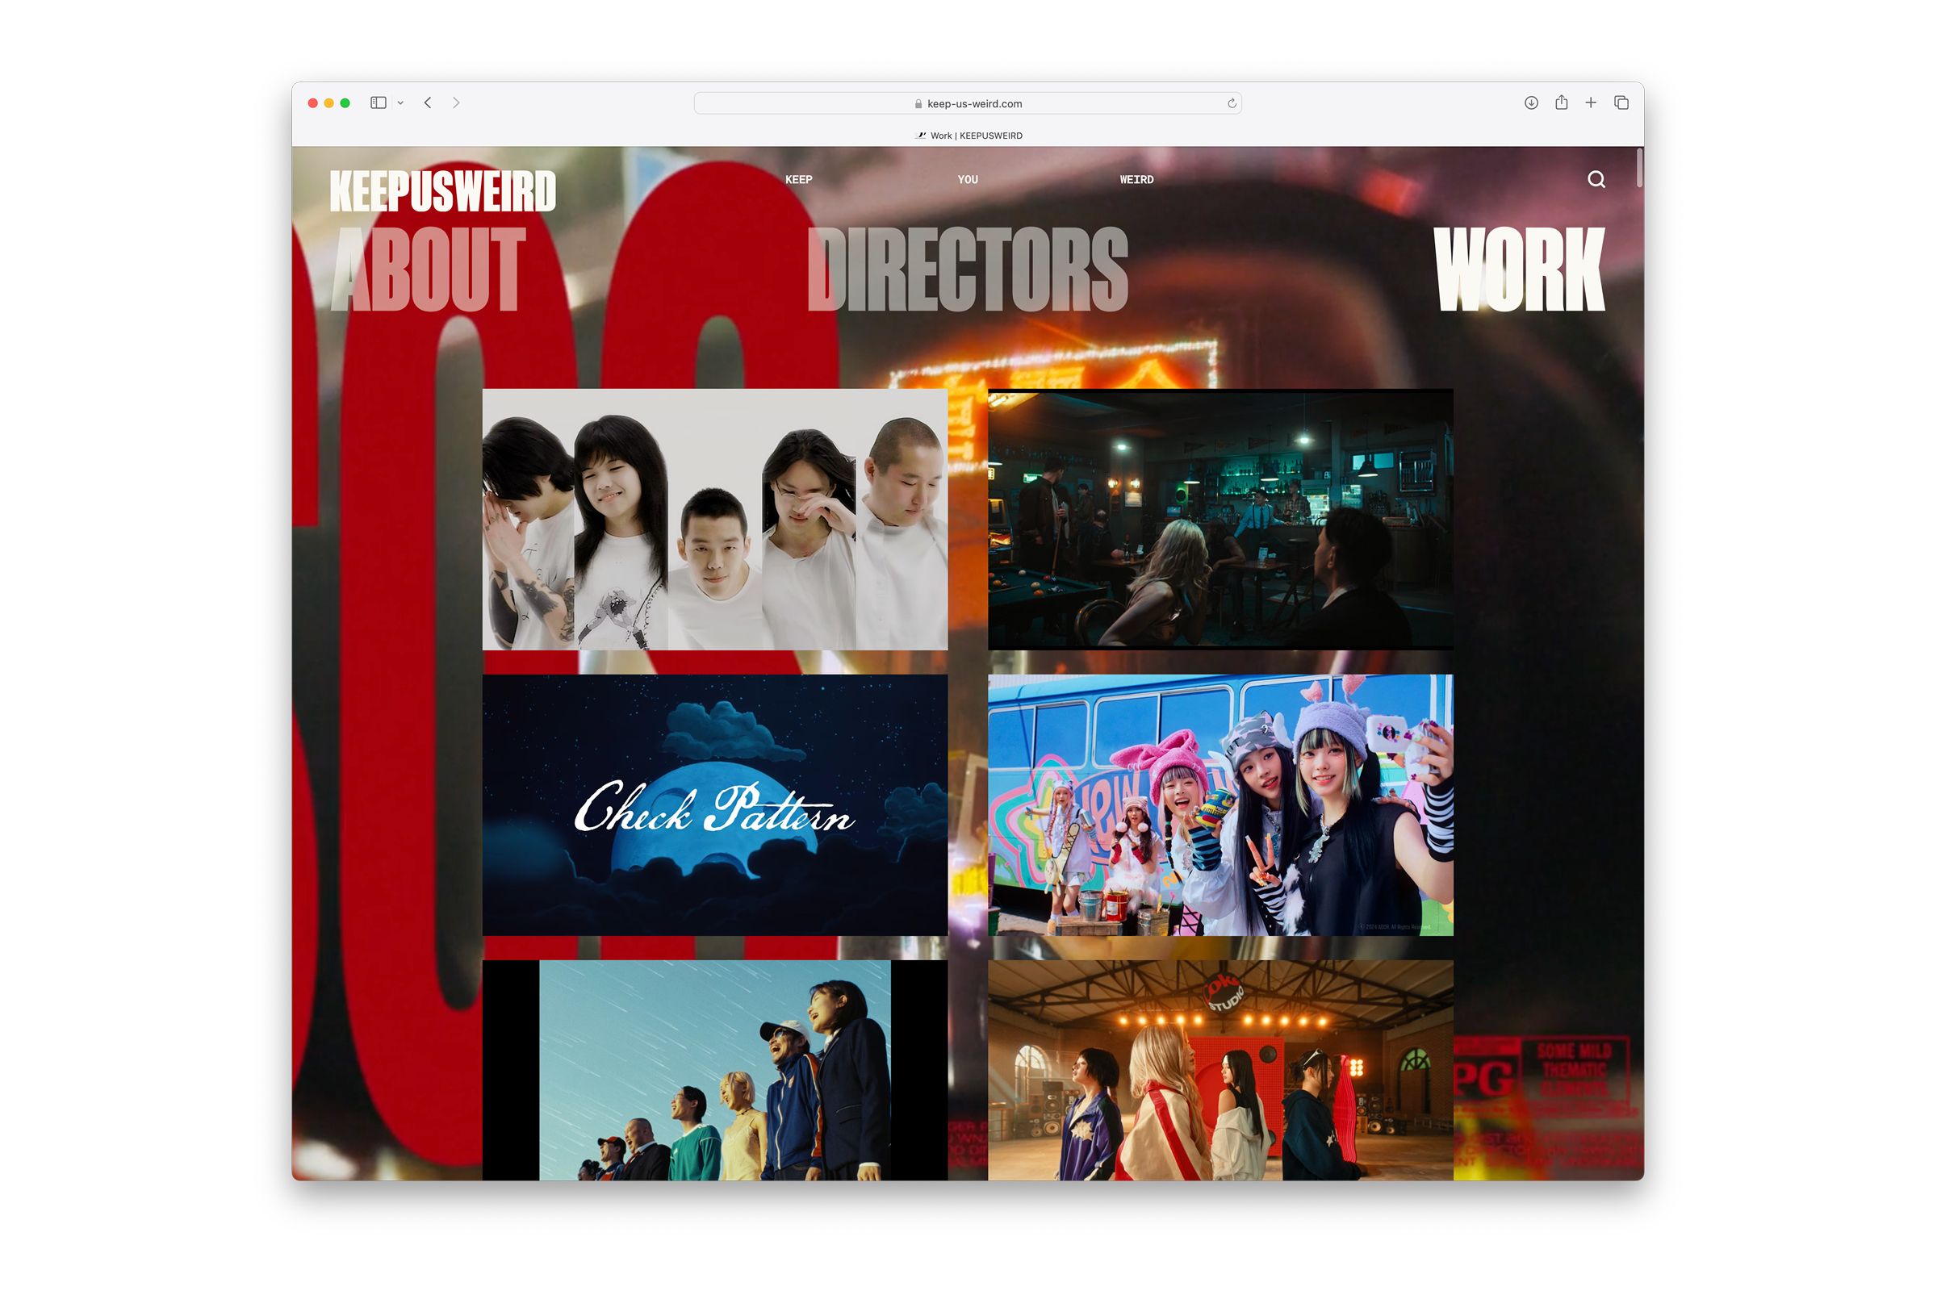Click the website search magnifier icon
Screen dimensions: 1937x1291
(x=1596, y=179)
